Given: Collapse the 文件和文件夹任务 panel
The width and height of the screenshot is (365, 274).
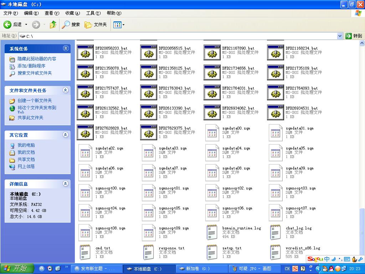Looking at the screenshot, I should (66, 90).
